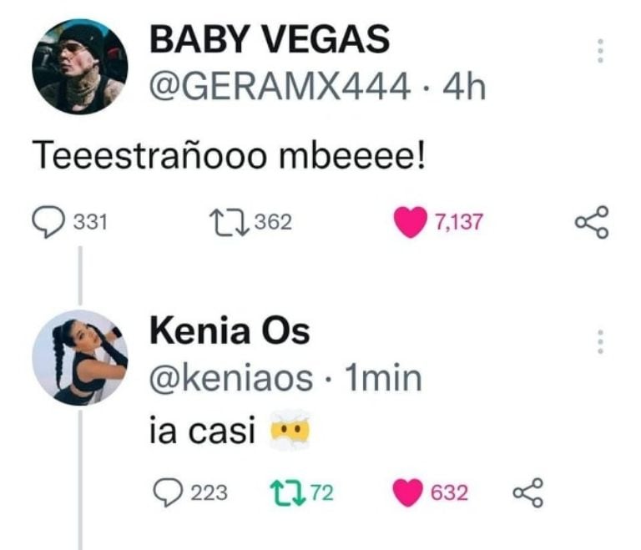Click the BABY VEGAS display name
641x550 pixels.
pos(269,40)
